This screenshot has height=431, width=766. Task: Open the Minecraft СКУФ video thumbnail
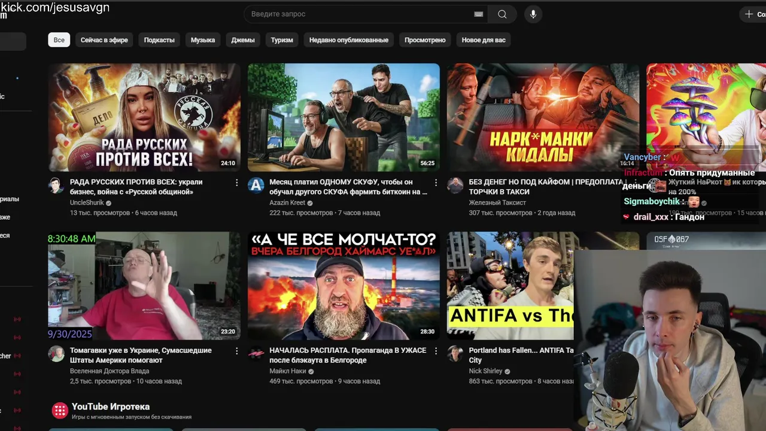[x=344, y=117]
